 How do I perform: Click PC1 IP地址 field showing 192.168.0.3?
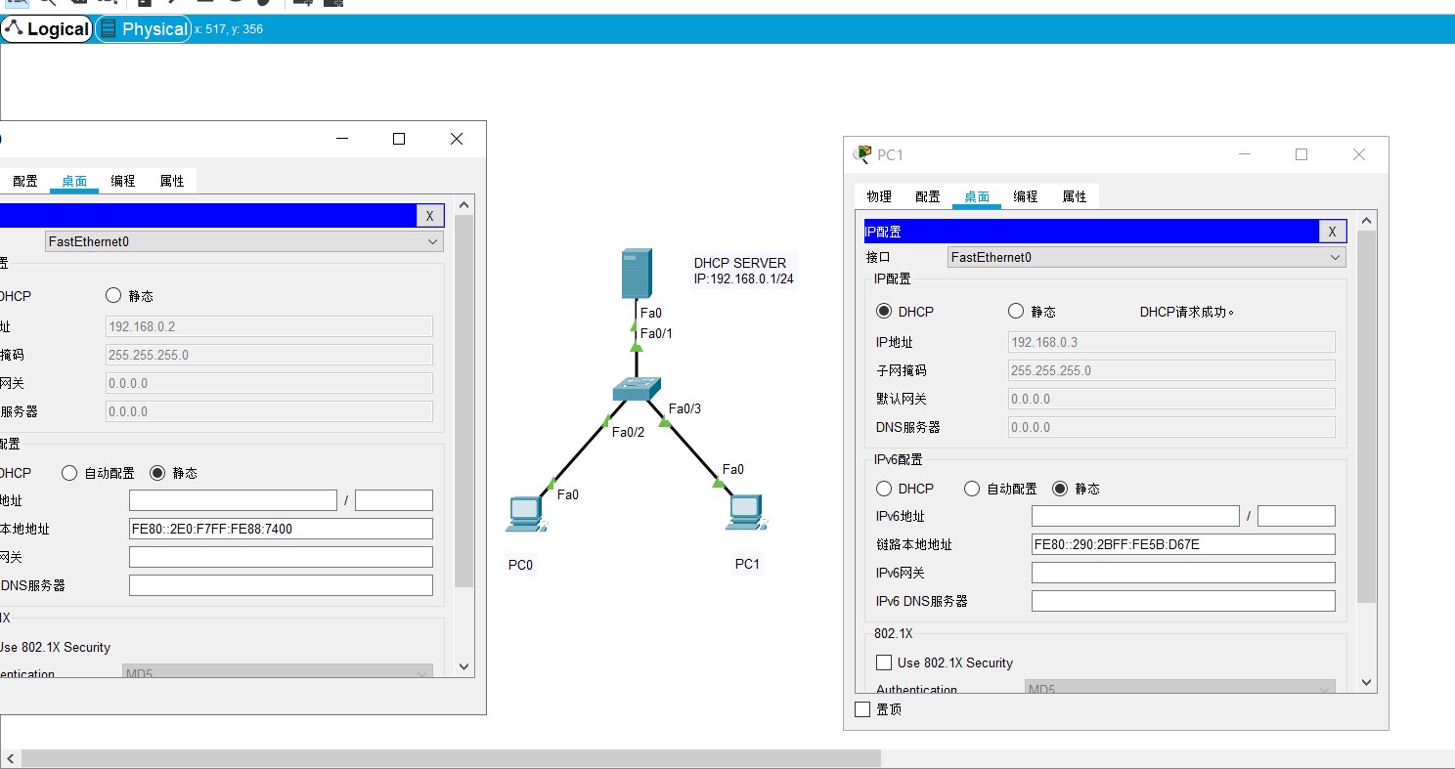(x=1171, y=342)
